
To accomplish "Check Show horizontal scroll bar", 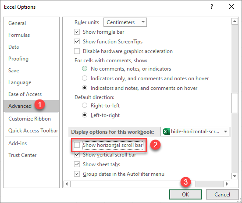I will pyautogui.click(x=77, y=145).
